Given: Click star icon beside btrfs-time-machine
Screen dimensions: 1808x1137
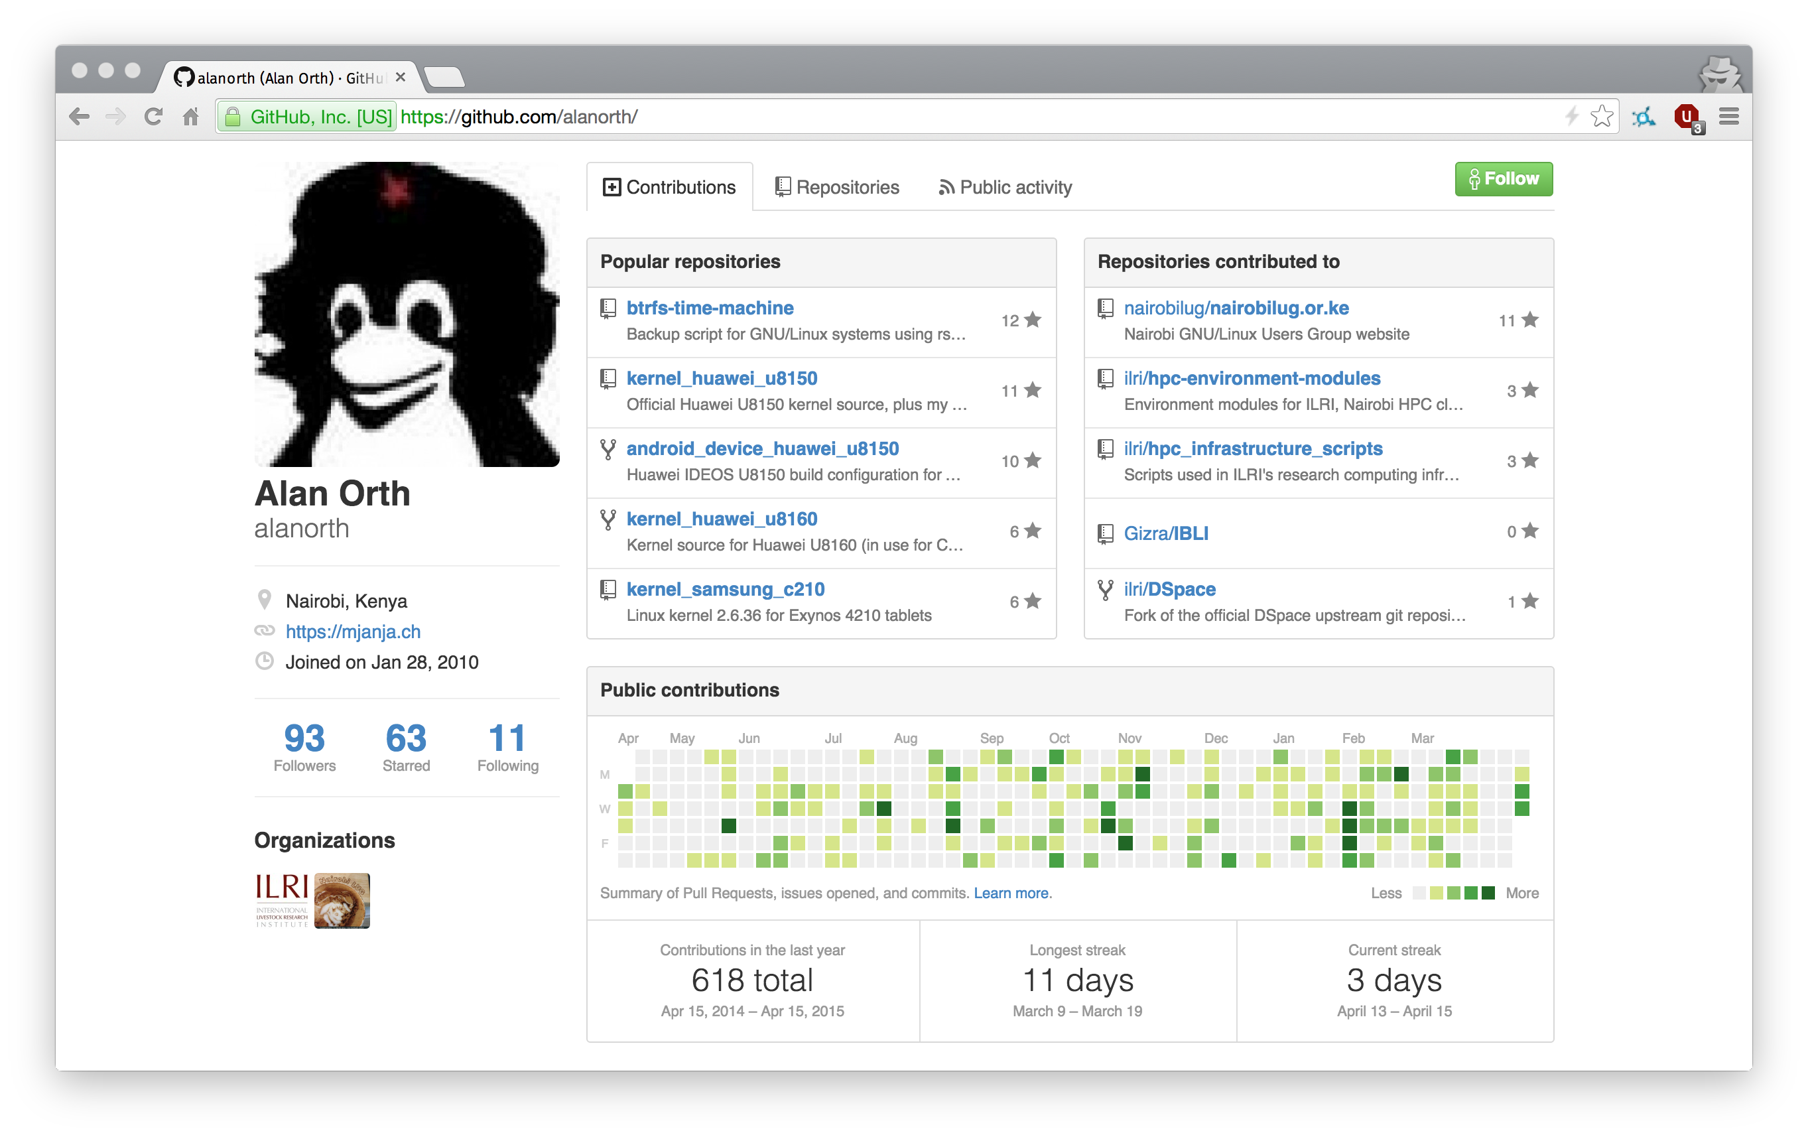Looking at the screenshot, I should point(1033,320).
